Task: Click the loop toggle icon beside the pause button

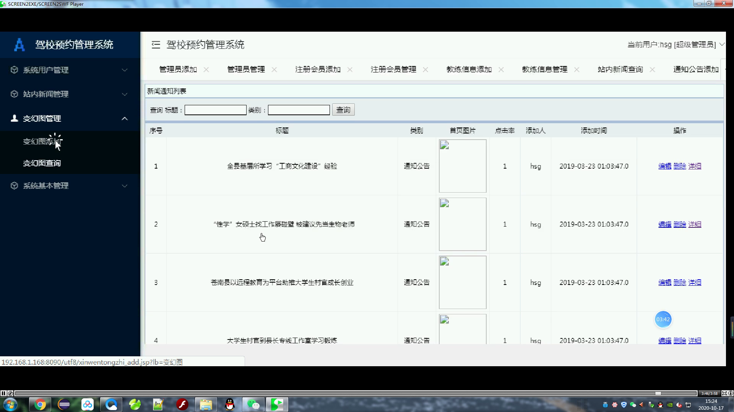Action: [10, 393]
